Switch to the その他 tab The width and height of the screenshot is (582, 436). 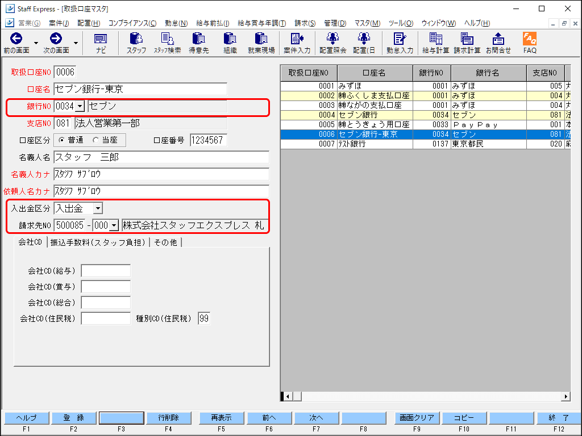[x=164, y=241]
